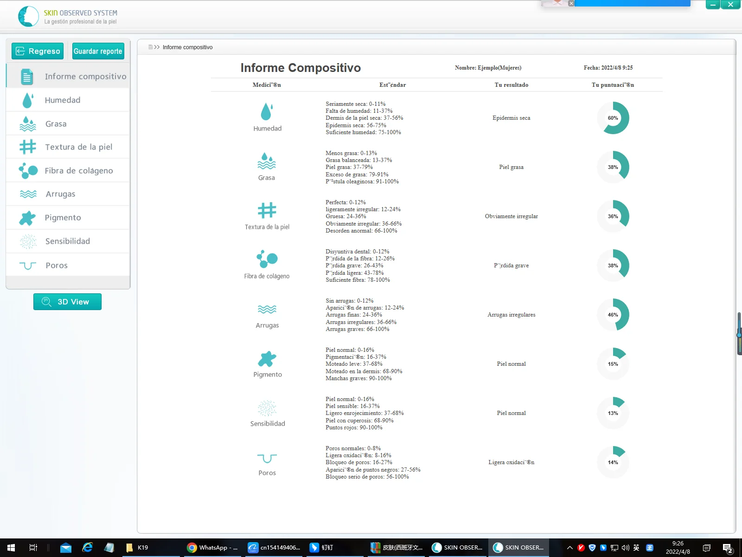The height and width of the screenshot is (557, 742).
Task: Click the 46% Arrugas score donut
Action: [613, 315]
